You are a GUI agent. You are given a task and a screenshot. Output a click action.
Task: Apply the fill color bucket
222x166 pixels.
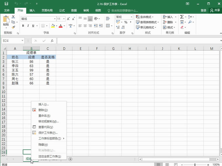[53, 26]
